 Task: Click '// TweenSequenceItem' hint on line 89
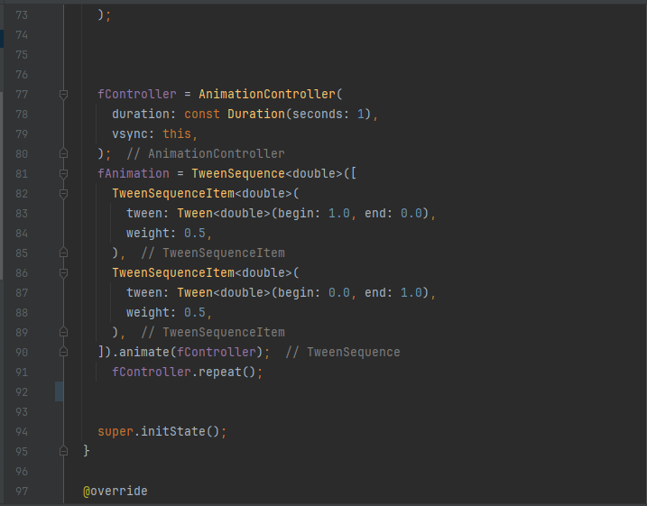(x=213, y=333)
